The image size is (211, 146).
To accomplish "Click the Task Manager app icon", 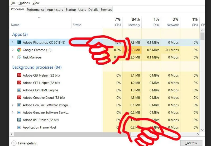I will pos(19,57).
